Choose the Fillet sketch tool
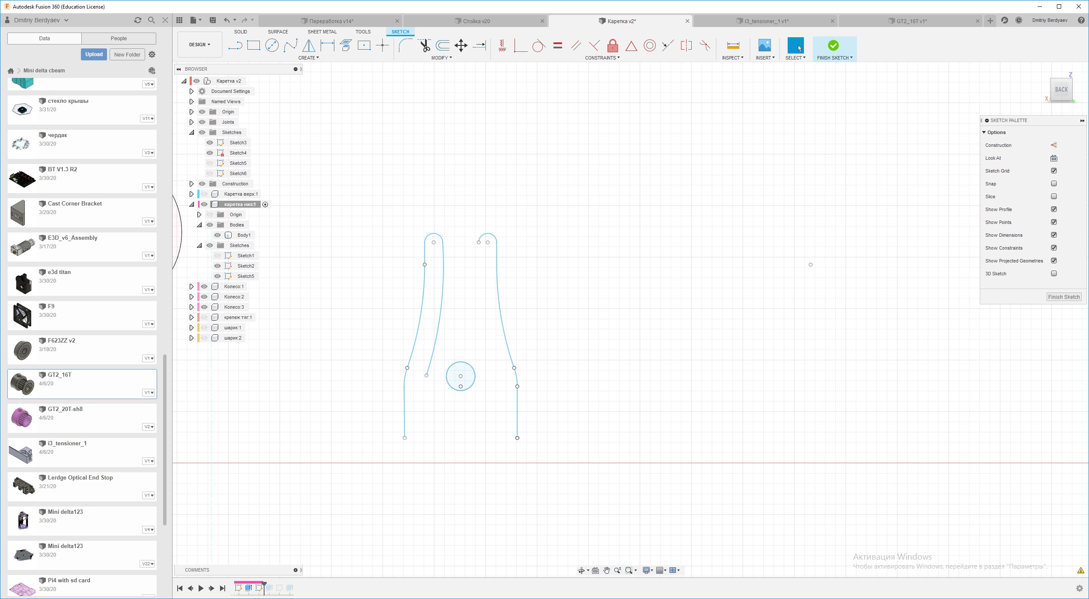Viewport: 1089px width, 599px height. [x=405, y=45]
